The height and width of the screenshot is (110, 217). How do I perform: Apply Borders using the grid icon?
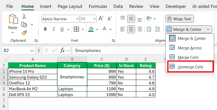(x=76, y=29)
